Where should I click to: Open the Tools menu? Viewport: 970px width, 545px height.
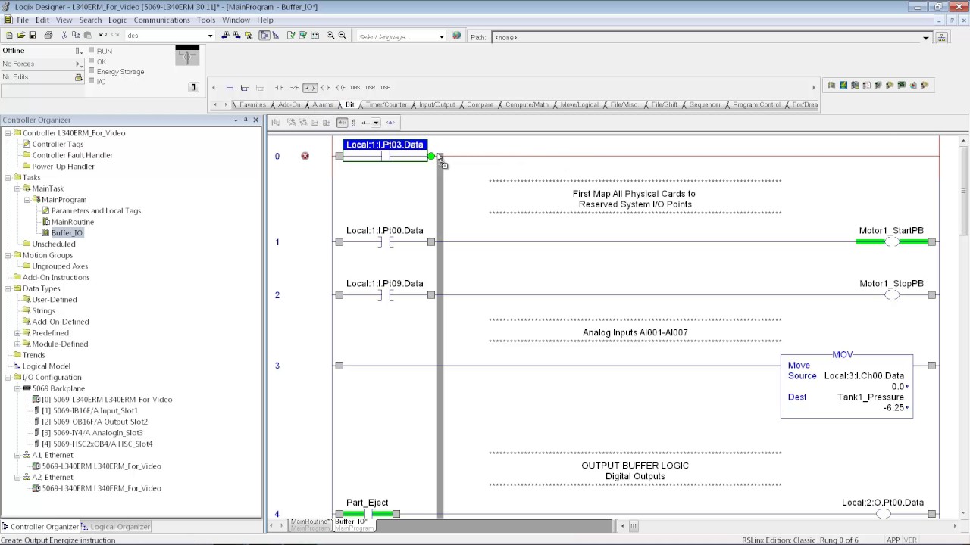tap(206, 20)
